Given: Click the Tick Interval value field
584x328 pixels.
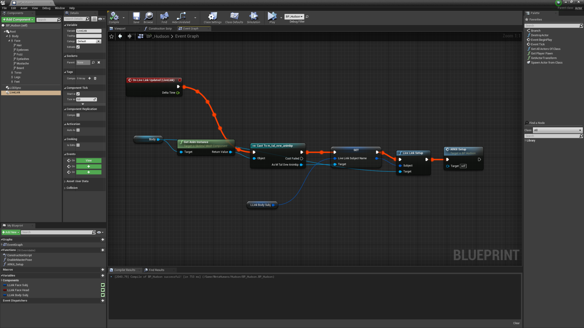Looking at the screenshot, I should pos(86,99).
